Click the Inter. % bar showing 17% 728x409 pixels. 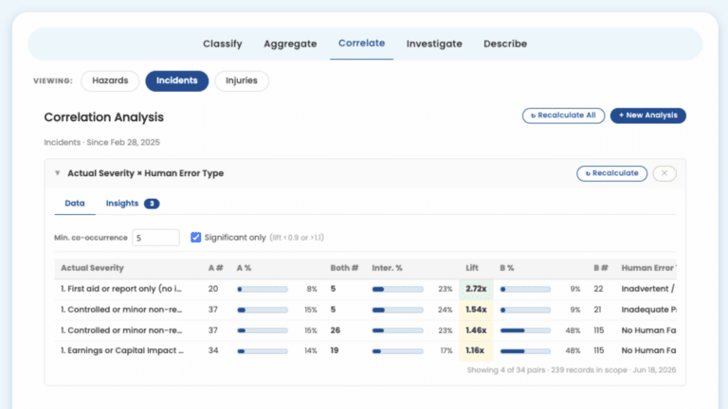tap(397, 351)
